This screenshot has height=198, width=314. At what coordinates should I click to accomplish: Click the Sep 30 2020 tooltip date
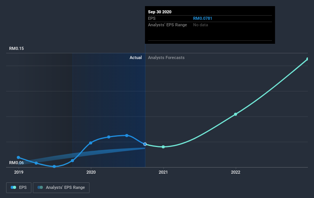(159, 12)
